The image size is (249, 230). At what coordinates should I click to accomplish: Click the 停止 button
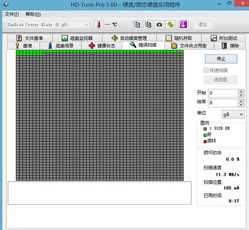point(221,59)
